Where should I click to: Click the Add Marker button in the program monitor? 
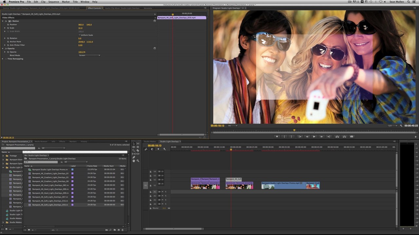[x=277, y=136]
